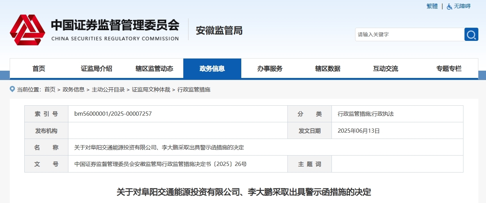Click the location pin icon
This screenshot has width=486, height=203.
[x=12, y=89]
